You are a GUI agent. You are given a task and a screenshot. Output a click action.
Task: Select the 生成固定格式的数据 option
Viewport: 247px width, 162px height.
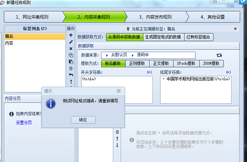(163, 37)
